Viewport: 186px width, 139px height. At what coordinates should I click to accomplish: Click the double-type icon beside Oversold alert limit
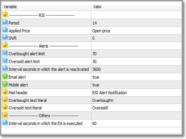point(5,61)
